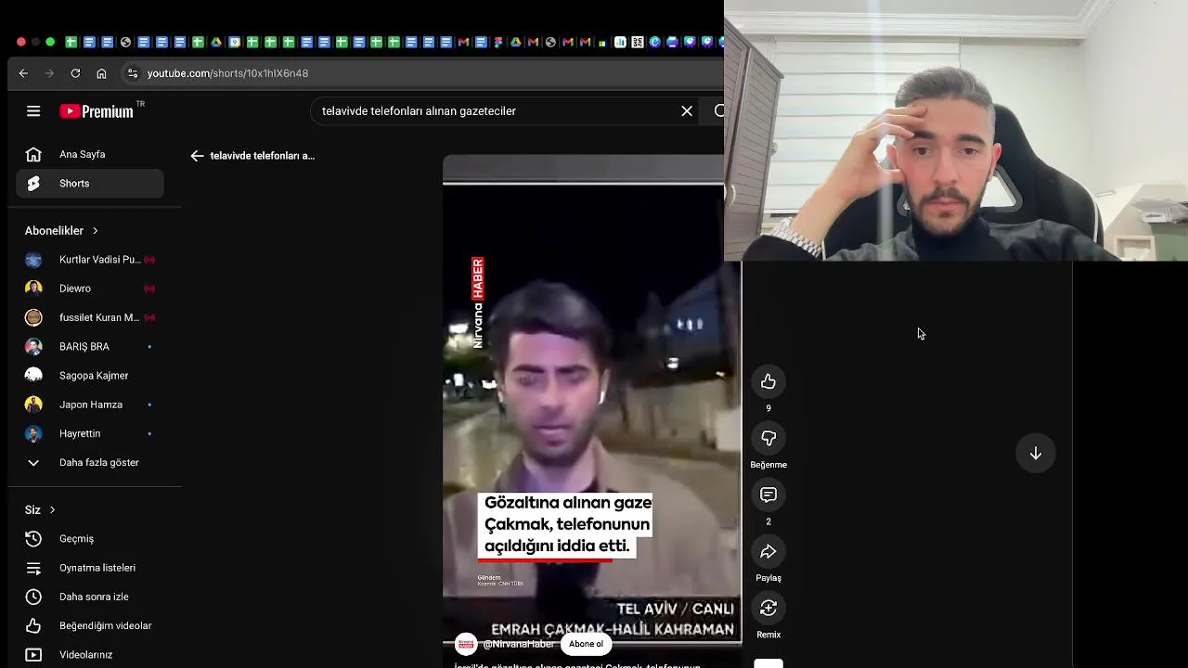Skip to next short with down arrow

1036,454
